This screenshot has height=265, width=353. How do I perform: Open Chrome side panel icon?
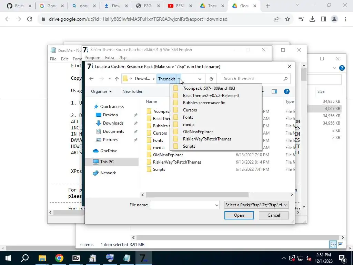[323, 19]
